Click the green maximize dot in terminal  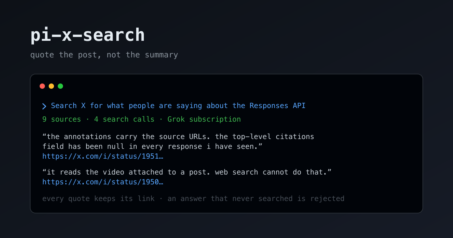click(60, 86)
